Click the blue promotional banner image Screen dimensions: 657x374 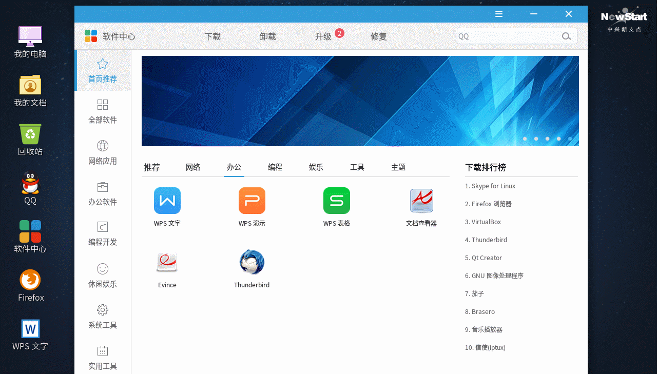point(360,101)
